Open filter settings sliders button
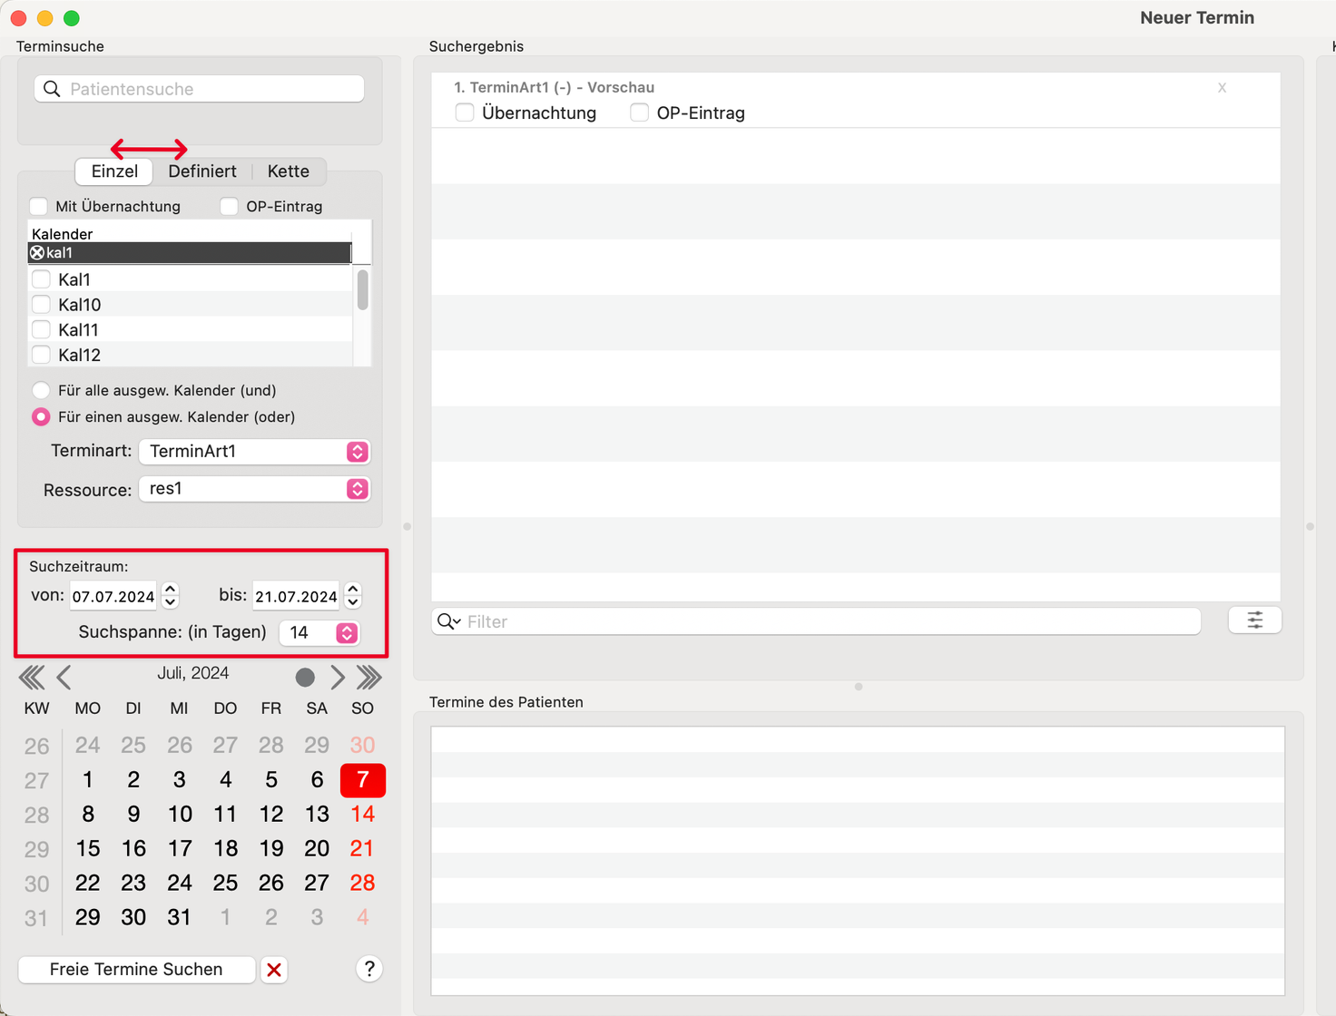This screenshot has width=1336, height=1016. point(1254,620)
